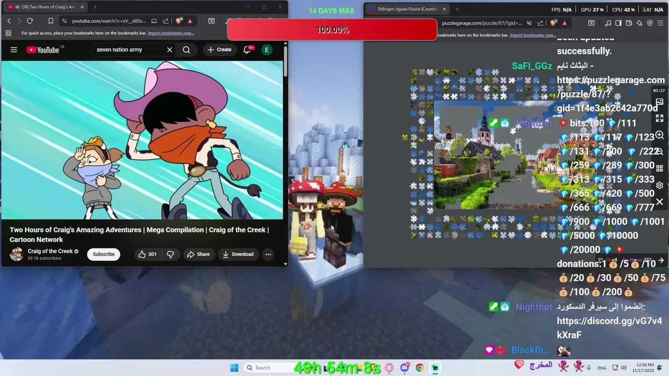Open the volume control in the system tray
The width and height of the screenshot is (669, 376).
tap(623, 368)
